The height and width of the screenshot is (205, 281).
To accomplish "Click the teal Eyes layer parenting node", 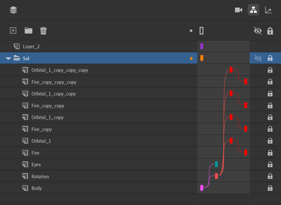I will 216,164.
